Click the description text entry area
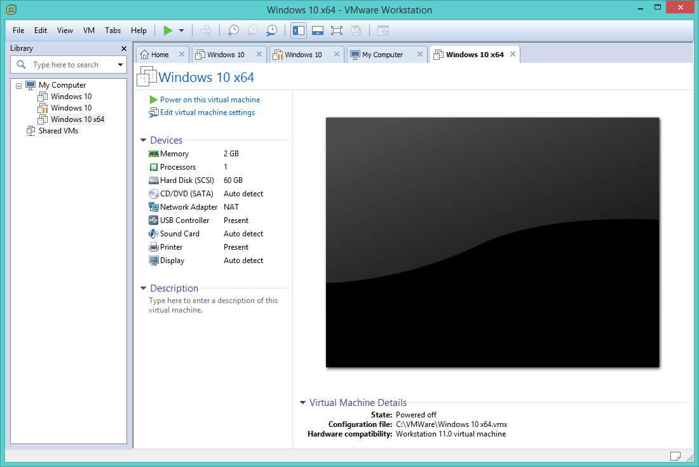Viewport: 699px width, 467px height. pos(213,305)
